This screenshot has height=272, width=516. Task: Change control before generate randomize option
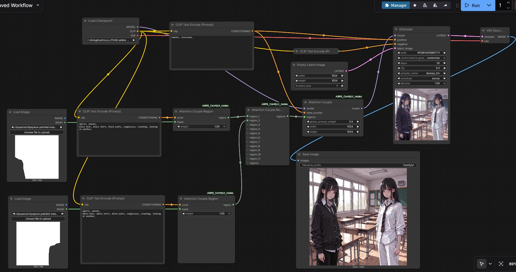click(422, 58)
